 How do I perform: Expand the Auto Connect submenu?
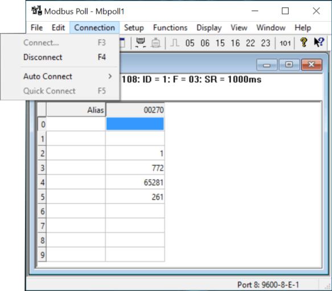pyautogui.click(x=60, y=76)
